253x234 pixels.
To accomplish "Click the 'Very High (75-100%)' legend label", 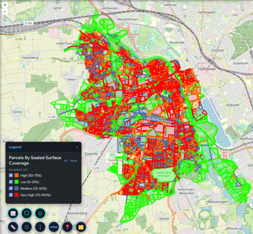I will (x=35, y=195).
